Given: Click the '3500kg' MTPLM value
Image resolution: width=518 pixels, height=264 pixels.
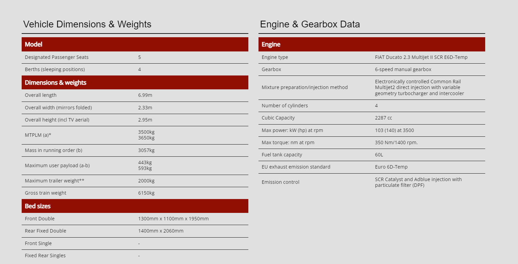Looking at the screenshot, I should [146, 132].
